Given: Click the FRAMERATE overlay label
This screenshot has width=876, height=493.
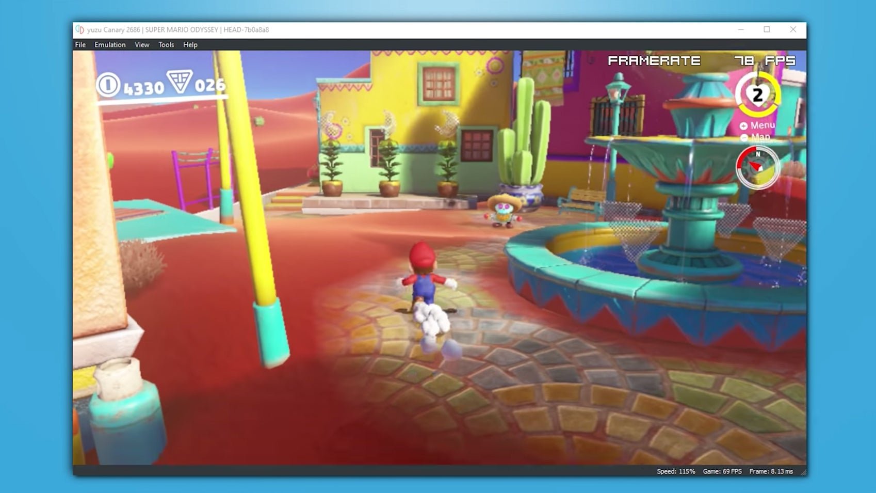Looking at the screenshot, I should click(x=654, y=61).
